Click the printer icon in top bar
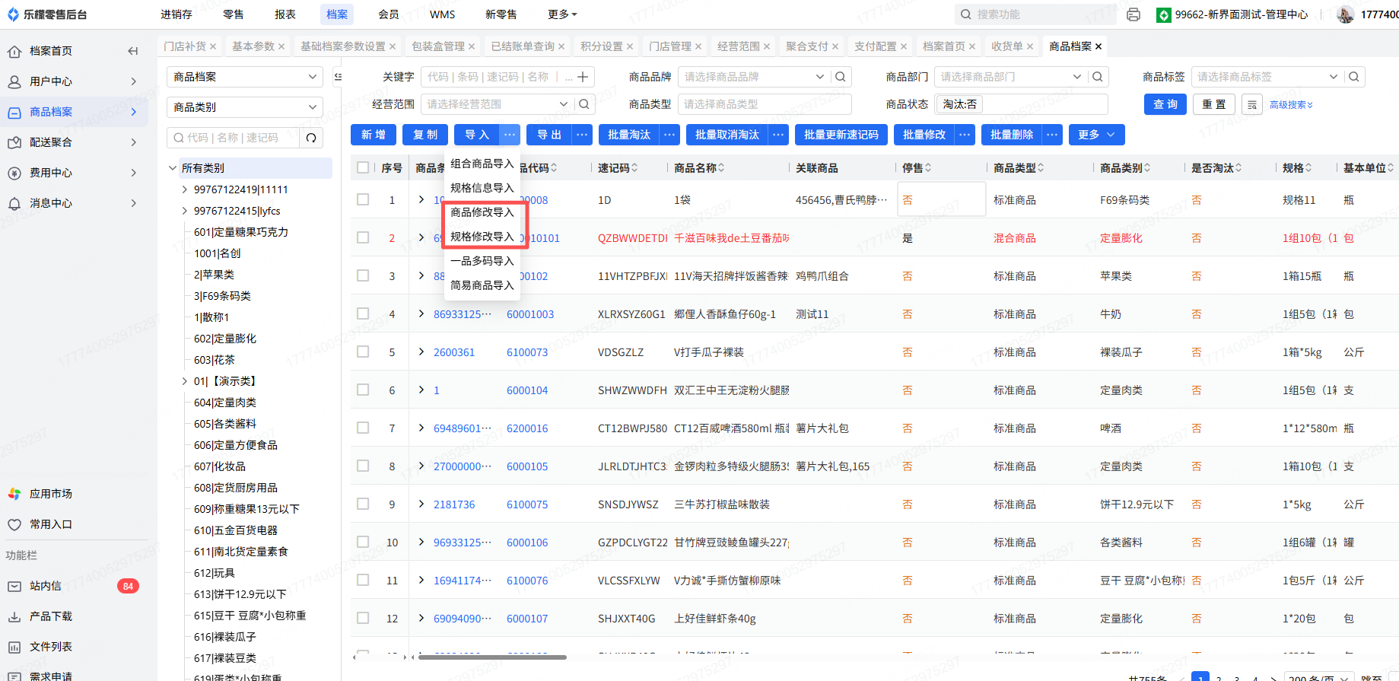Image resolution: width=1399 pixels, height=681 pixels. 1134,14
